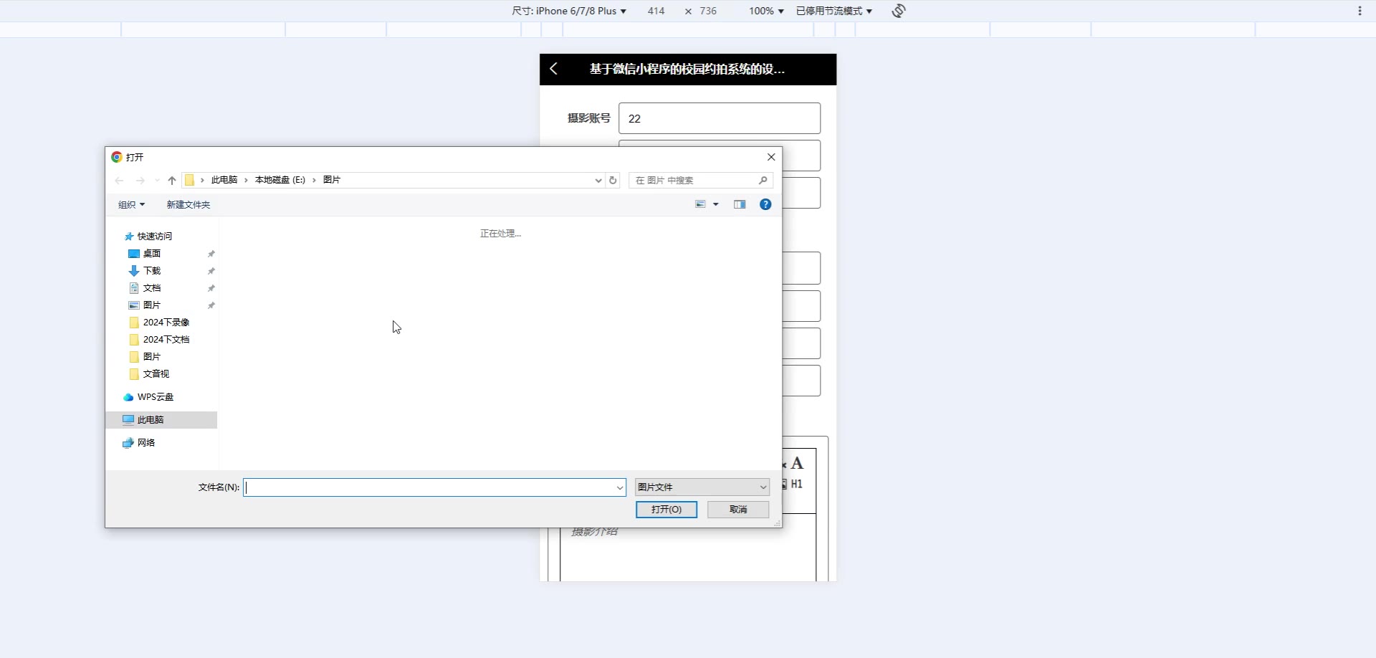Click the 取消 button

tap(738, 510)
